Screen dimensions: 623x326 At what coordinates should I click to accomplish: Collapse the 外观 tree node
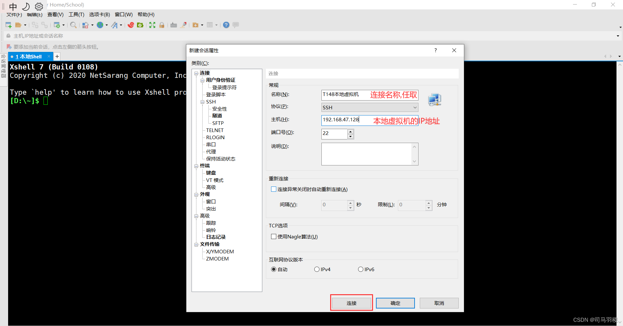tap(196, 195)
